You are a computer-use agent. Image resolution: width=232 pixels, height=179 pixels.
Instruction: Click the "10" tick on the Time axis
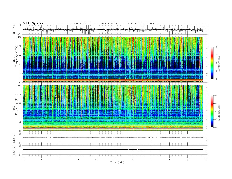206,159
